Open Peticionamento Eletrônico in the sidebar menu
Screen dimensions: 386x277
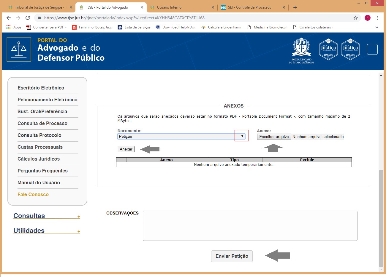tap(48, 100)
